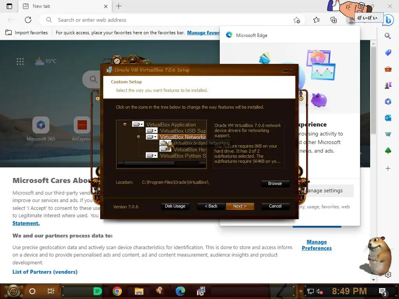Add a sidebar app with plus icon
The width and height of the screenshot is (399, 299).
[x=388, y=168]
